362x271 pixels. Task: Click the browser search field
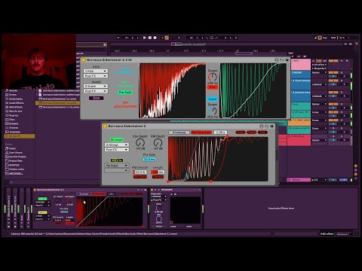(92, 44)
